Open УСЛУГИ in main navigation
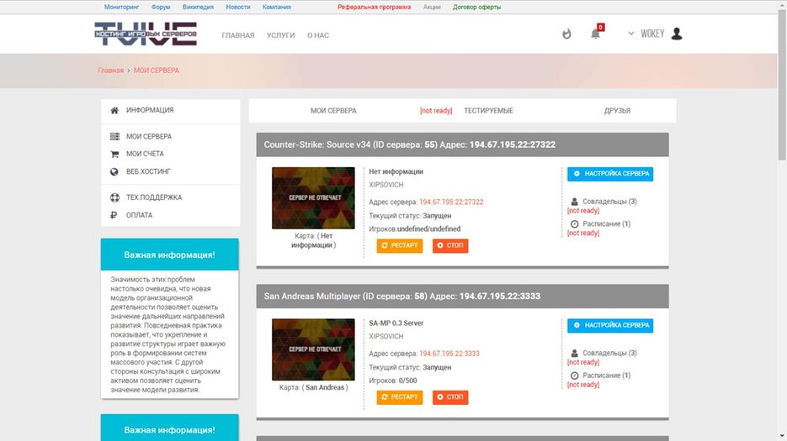The height and width of the screenshot is (441, 787). pos(280,35)
